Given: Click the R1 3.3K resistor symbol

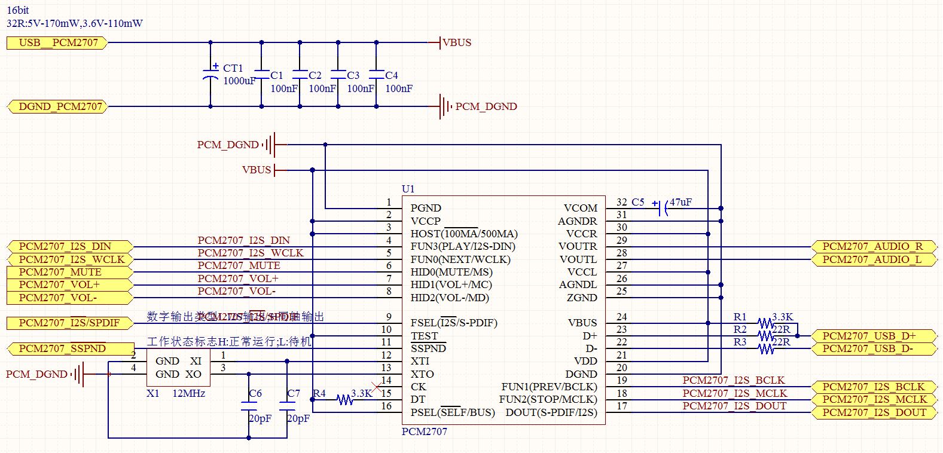Looking at the screenshot, I should [x=765, y=323].
